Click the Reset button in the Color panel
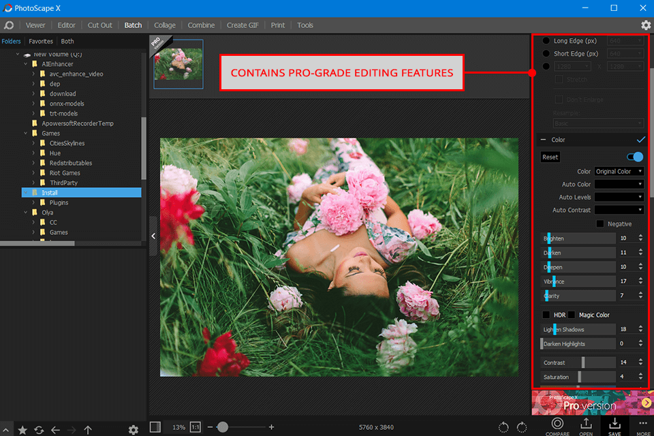 point(550,157)
